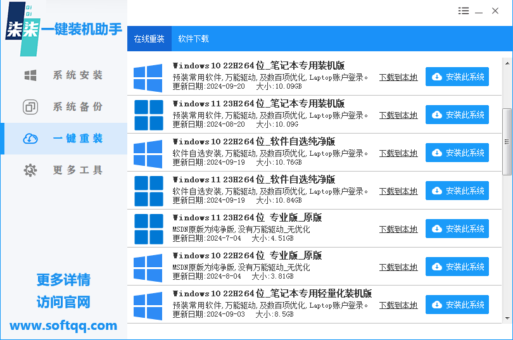Install Windows 11 23H2 笔记本专用装机版
The height and width of the screenshot is (340, 513).
[x=457, y=115]
